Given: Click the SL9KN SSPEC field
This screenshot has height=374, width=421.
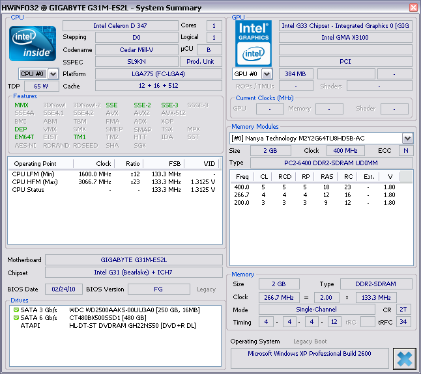Looking at the screenshot, I should point(137,62).
